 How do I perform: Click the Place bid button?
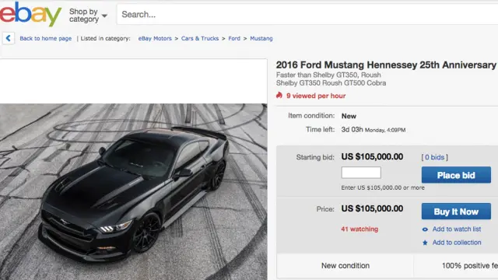tap(456, 175)
